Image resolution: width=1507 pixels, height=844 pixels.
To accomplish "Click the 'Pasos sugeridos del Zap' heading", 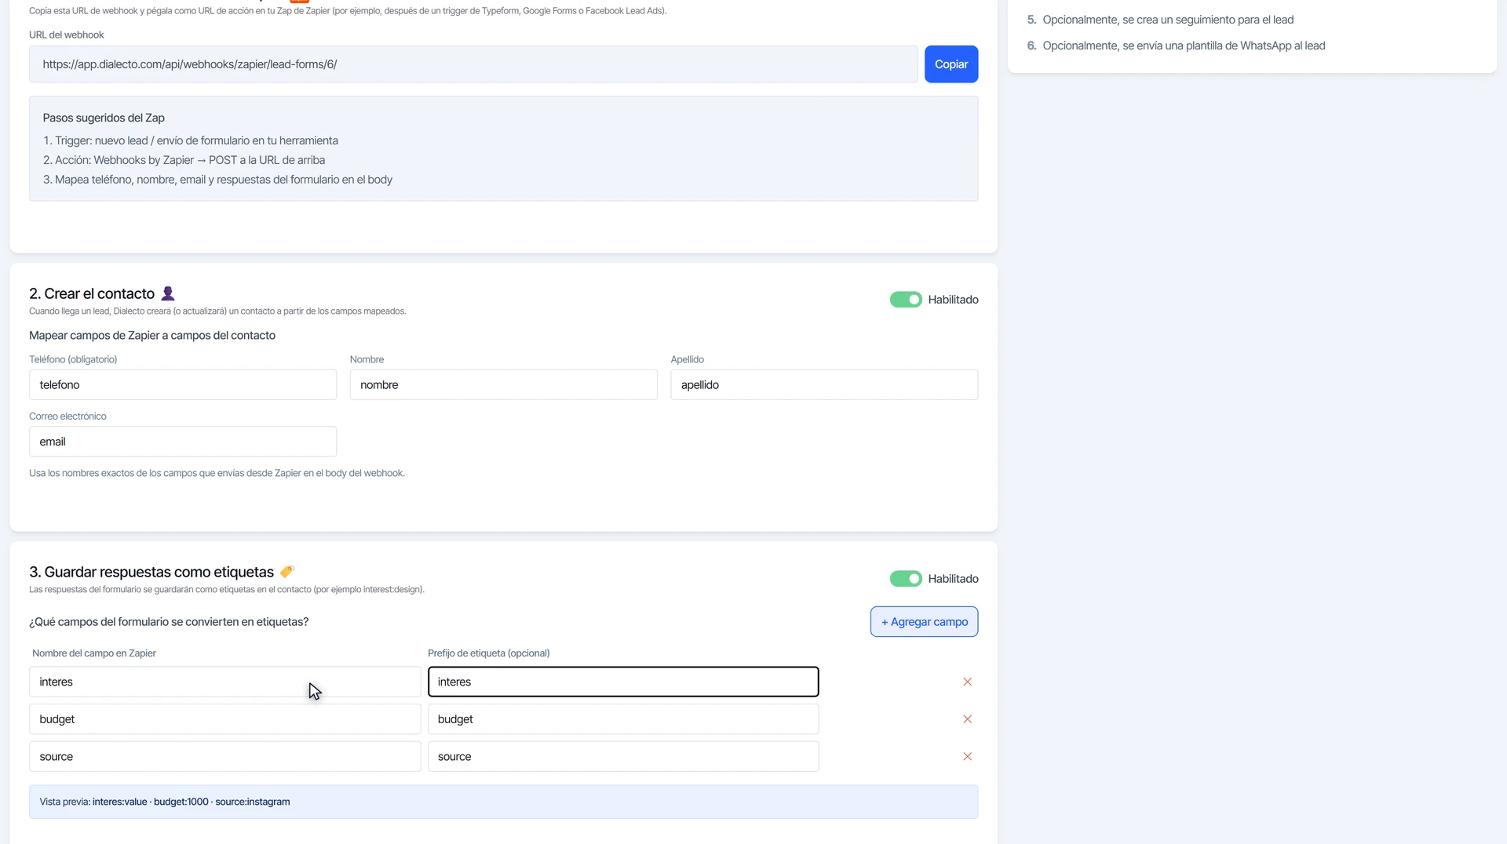I will click(x=104, y=118).
